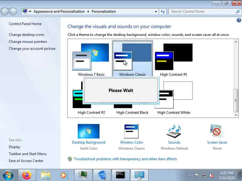
Task: Click the Sounds link text
Action: point(174,142)
